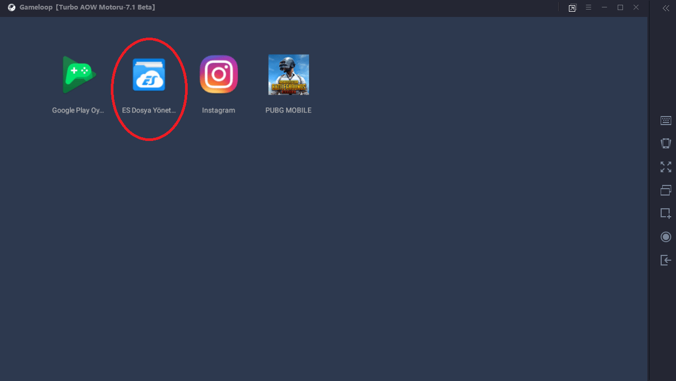
Task: Click the "Google Play Oy..." label
Action: click(78, 110)
